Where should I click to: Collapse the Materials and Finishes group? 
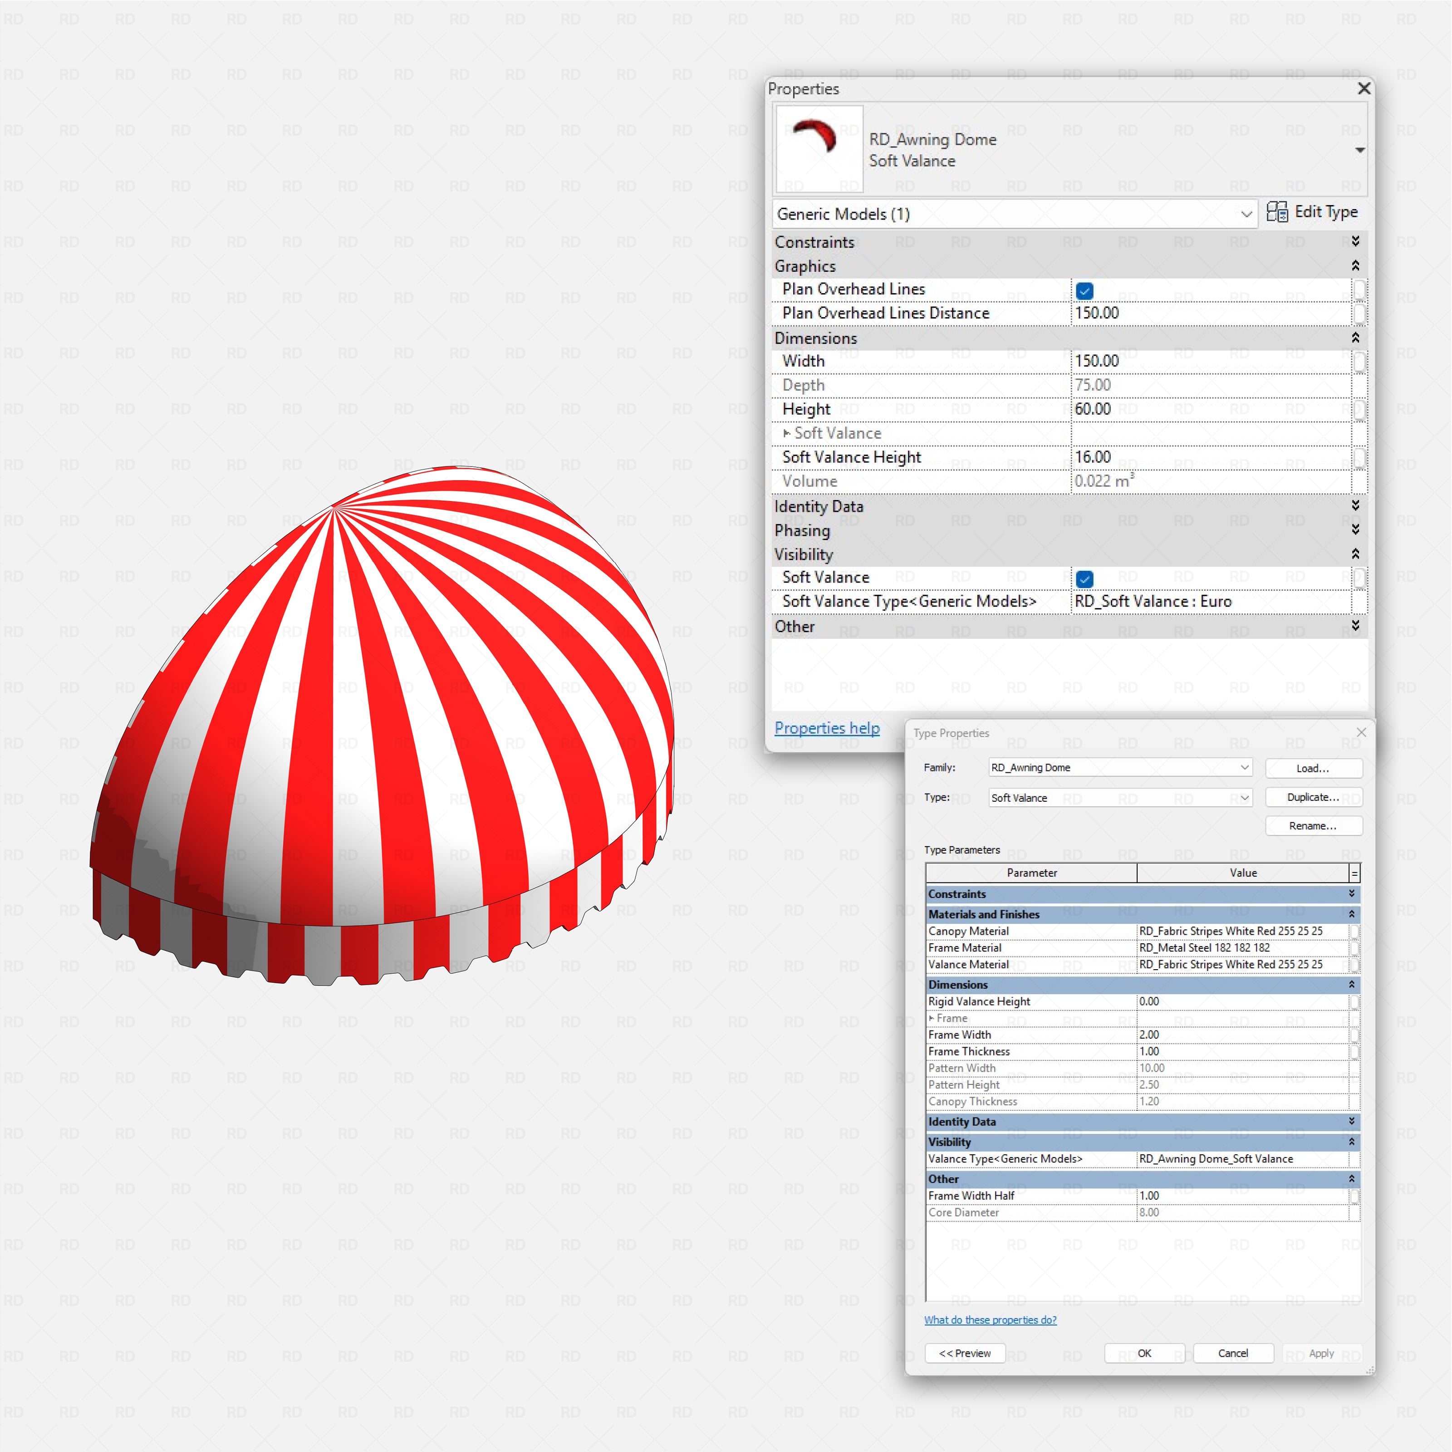click(1351, 914)
